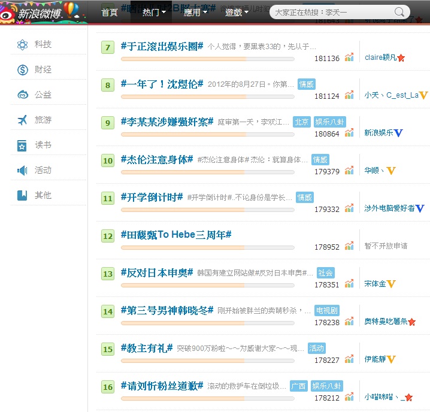Screen dimensions: 430x412
Task: Click rank number badge 13
Action: click(108, 274)
